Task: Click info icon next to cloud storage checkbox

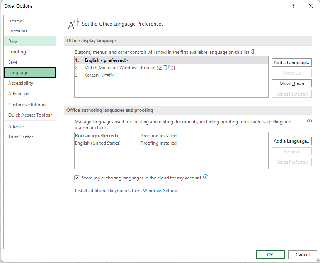Action: (206, 177)
